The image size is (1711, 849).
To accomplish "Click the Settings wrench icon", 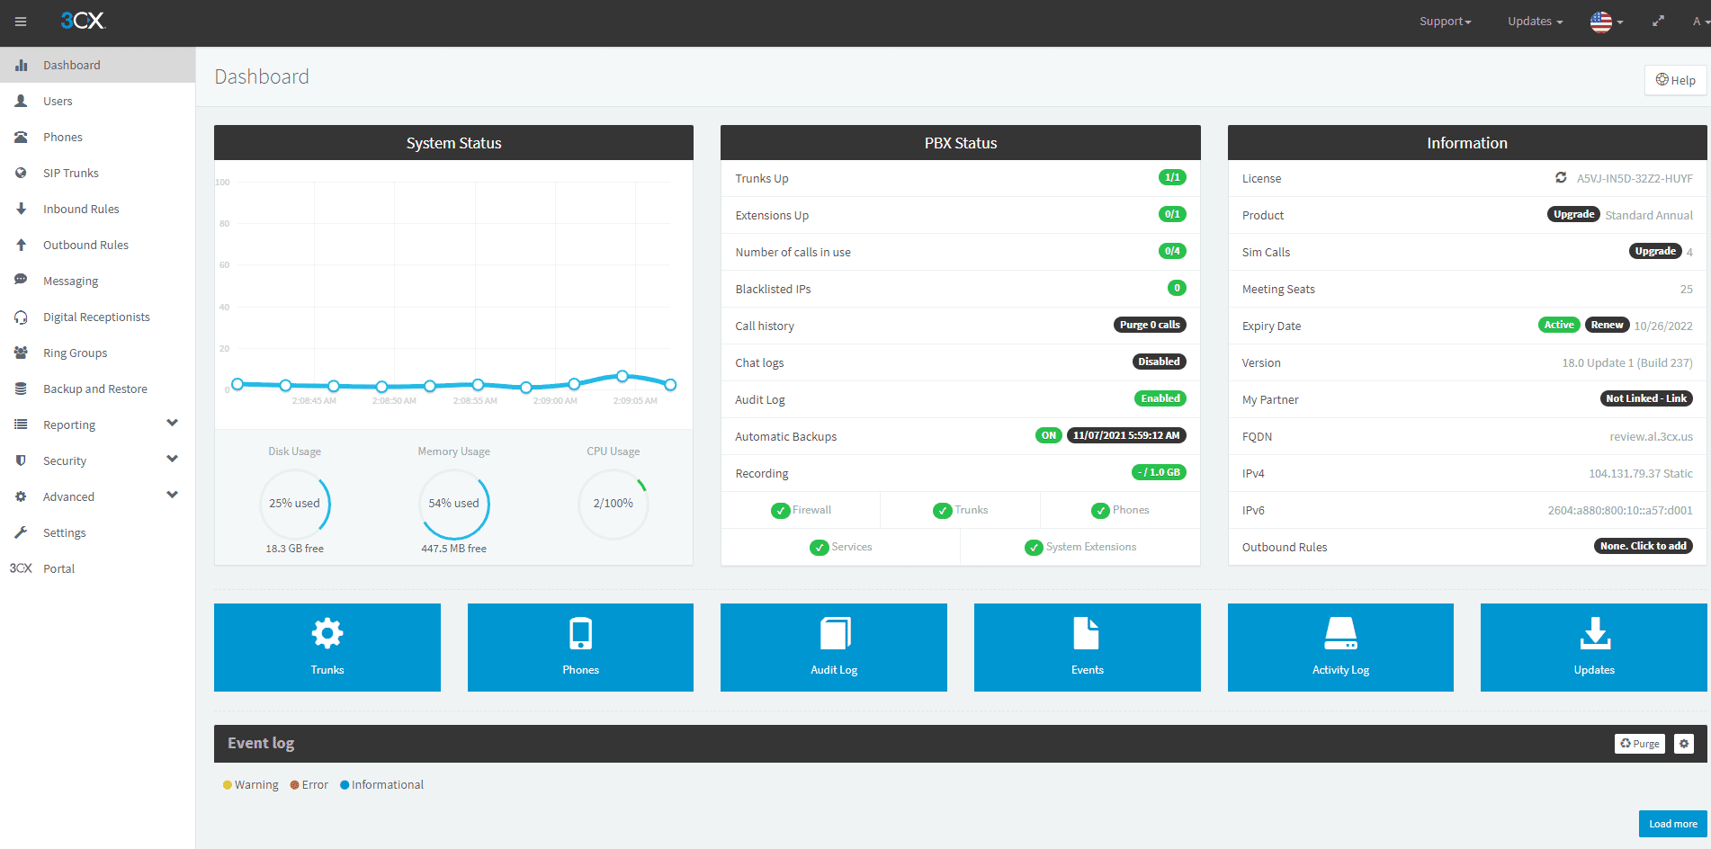I will click(21, 532).
